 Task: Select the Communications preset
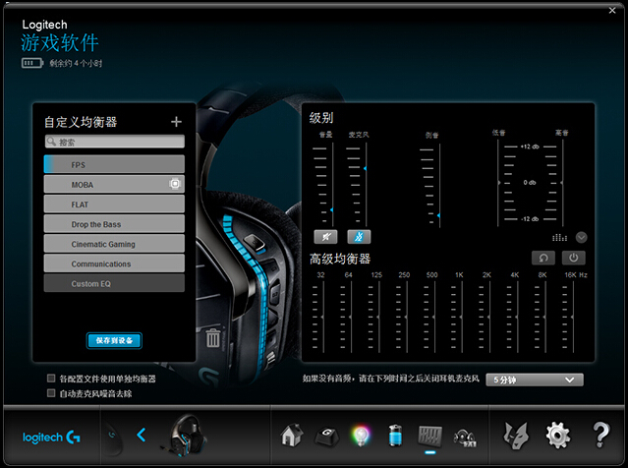coord(114,263)
